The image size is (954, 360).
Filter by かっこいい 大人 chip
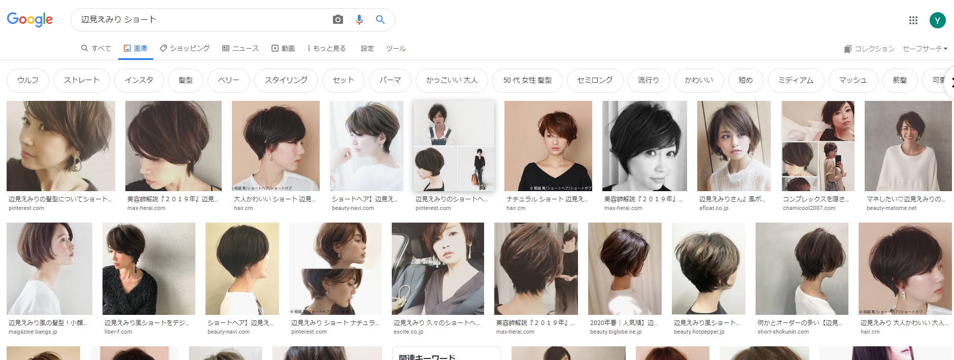point(452,81)
